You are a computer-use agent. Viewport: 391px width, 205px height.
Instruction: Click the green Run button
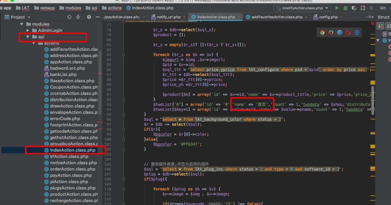tap(337, 8)
